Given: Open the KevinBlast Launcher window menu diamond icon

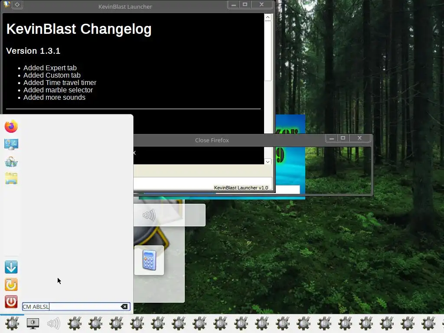Looking at the screenshot, I should pyautogui.click(x=17, y=4).
